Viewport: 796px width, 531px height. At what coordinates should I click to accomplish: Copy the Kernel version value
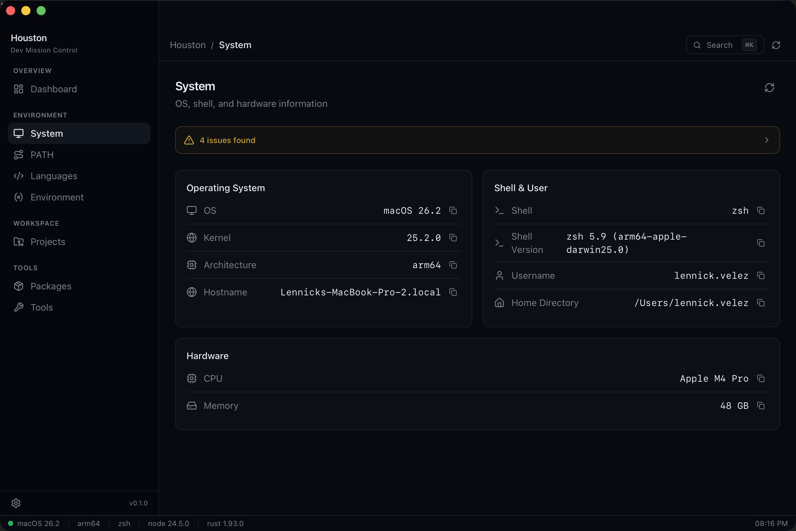tap(453, 238)
